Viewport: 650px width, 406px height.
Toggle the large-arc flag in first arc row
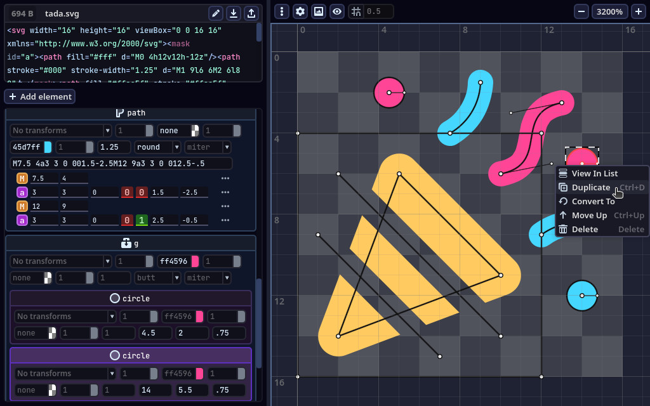[128, 192]
